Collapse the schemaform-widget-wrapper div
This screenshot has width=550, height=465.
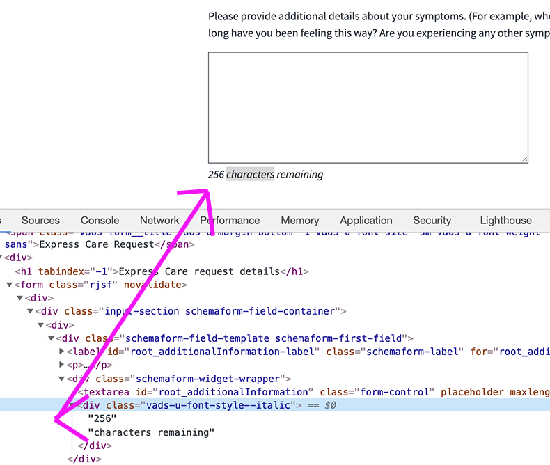[62, 379]
